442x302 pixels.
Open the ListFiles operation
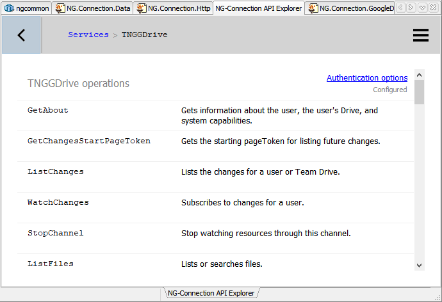(51, 264)
